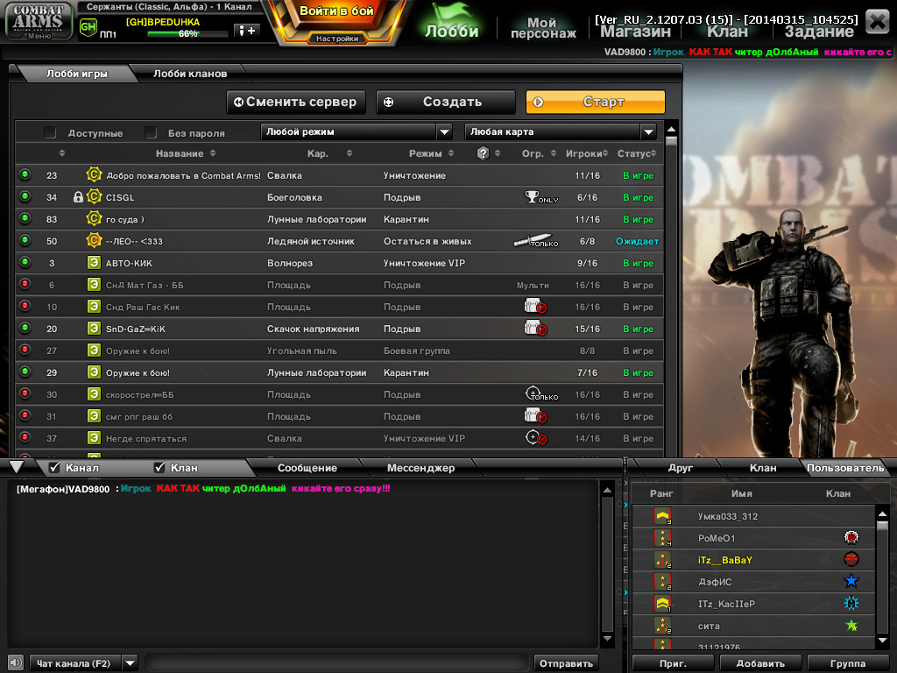Click the lock icon on CISGL room

[x=78, y=197]
